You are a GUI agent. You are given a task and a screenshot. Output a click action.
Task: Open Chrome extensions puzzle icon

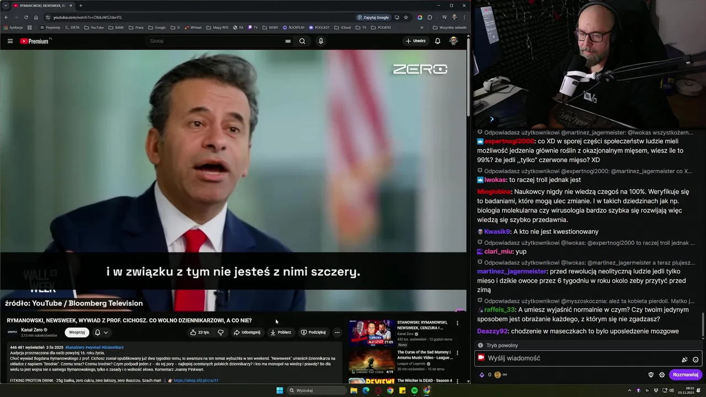point(430,17)
